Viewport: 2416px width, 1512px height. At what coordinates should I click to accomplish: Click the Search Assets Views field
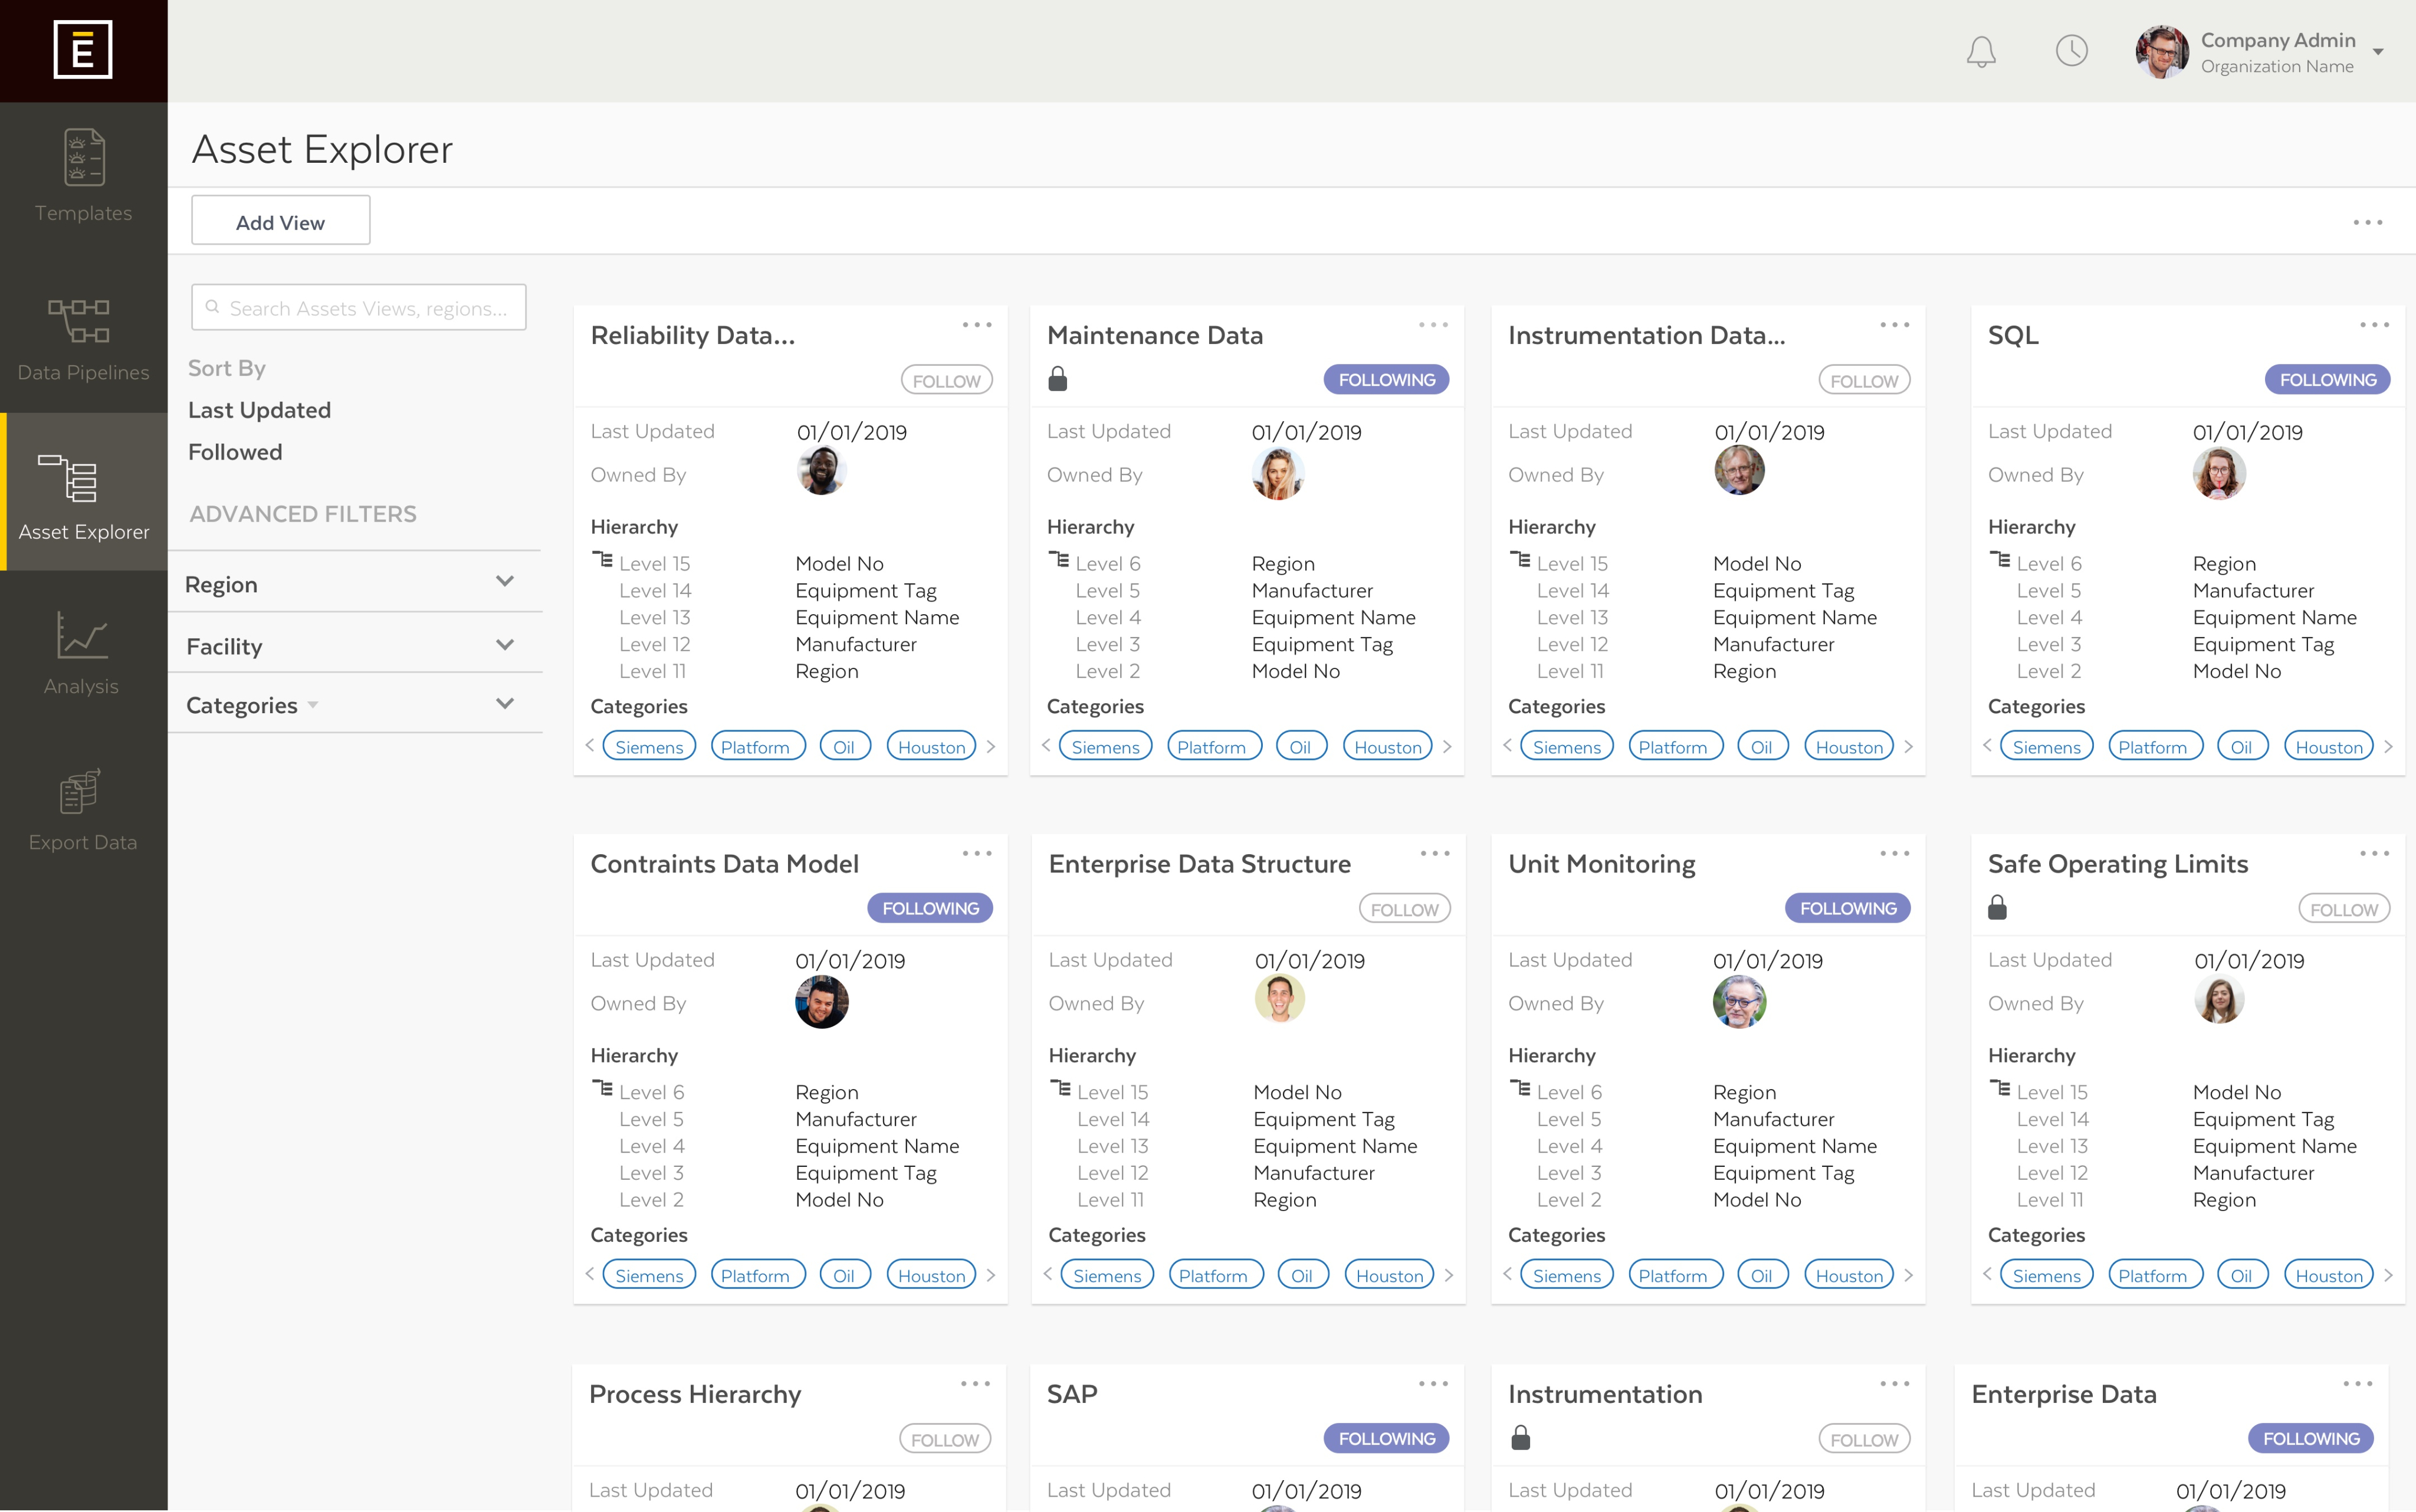360,308
